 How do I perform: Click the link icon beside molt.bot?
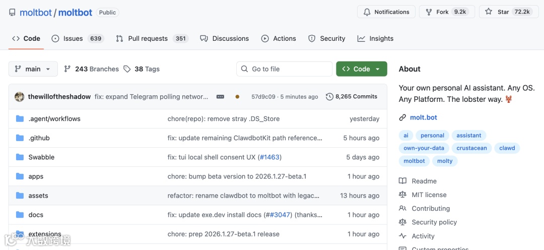point(402,117)
